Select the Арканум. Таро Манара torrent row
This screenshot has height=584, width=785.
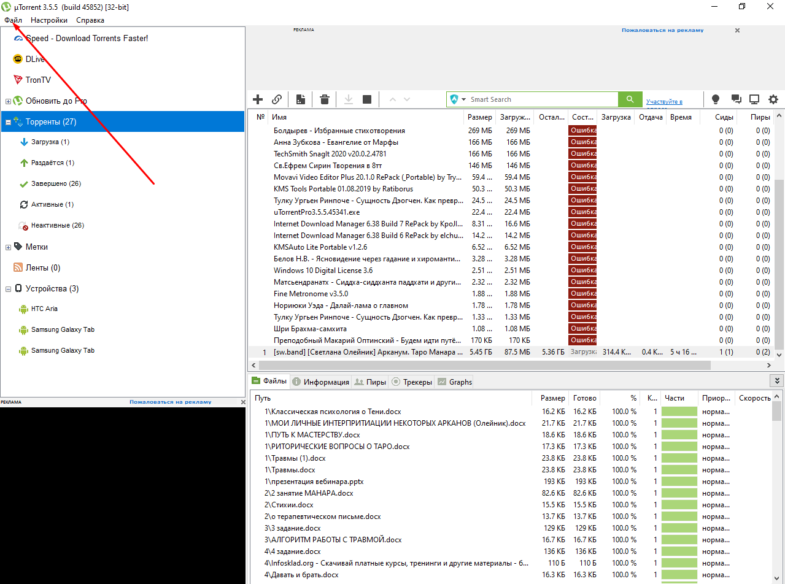click(x=511, y=352)
